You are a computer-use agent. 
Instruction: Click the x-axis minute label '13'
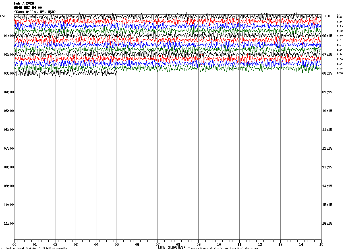point(280,244)
